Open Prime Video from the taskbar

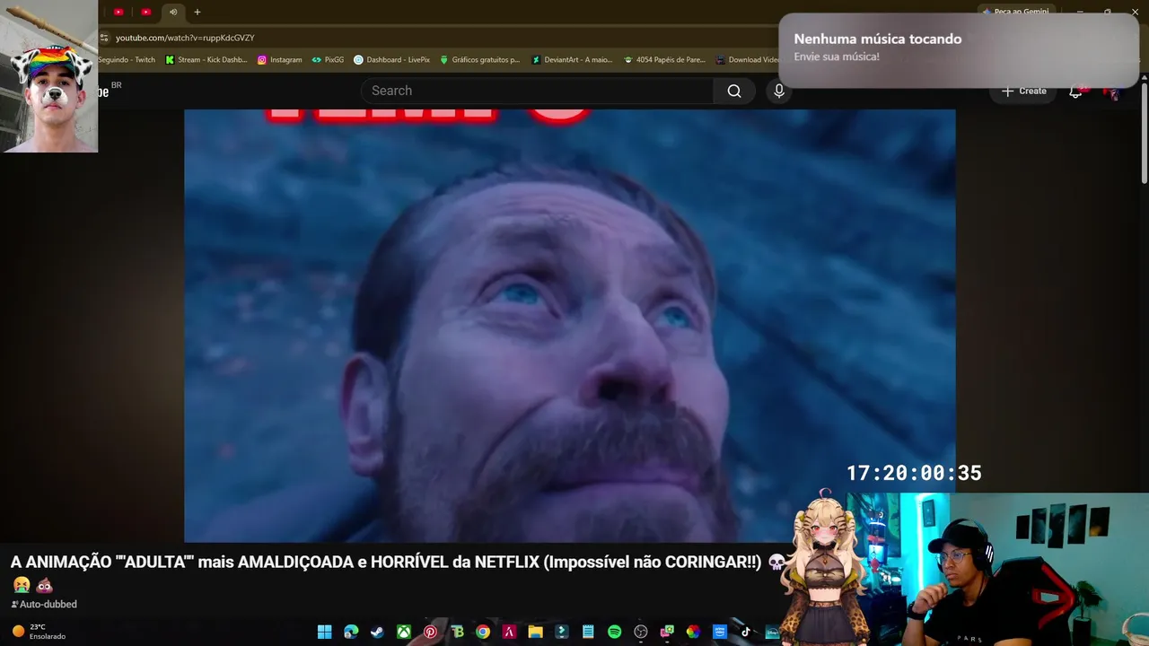720,632
